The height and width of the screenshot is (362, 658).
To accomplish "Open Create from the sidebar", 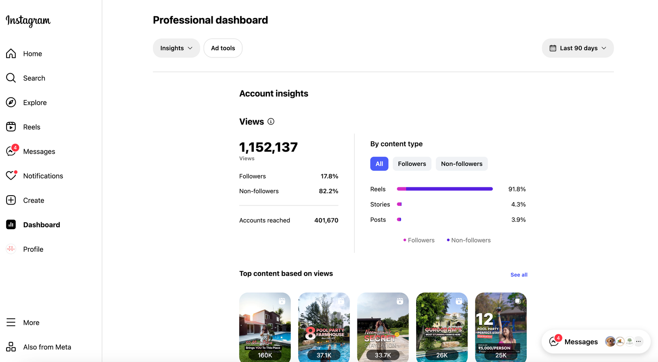I will [x=34, y=201].
